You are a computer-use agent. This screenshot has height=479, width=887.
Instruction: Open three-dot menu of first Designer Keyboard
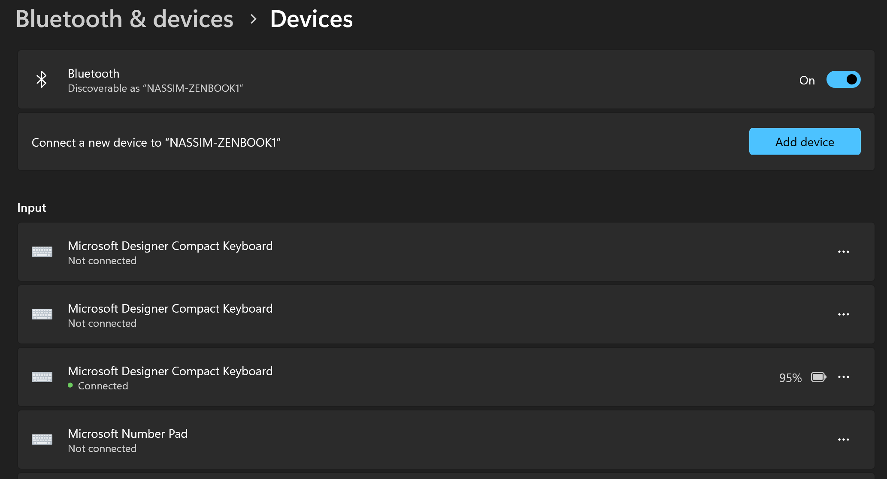click(843, 252)
